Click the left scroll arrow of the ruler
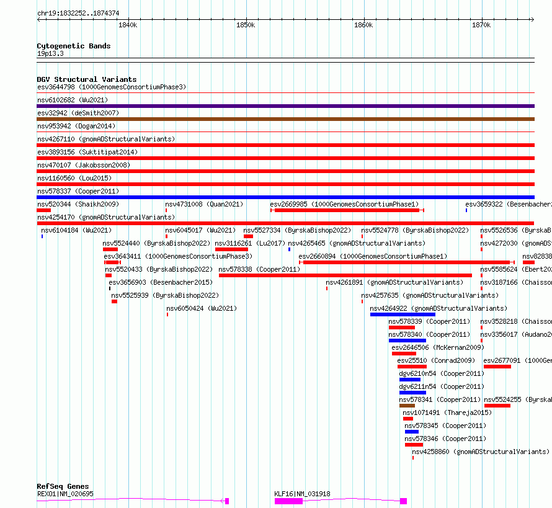Viewport: 552px width, 508px height. (x=38, y=19)
